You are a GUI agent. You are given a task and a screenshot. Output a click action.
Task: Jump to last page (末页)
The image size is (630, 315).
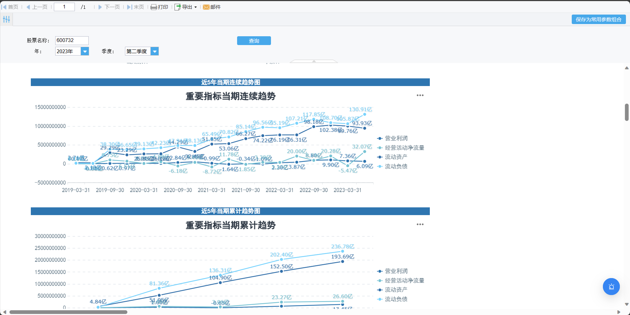135,7
